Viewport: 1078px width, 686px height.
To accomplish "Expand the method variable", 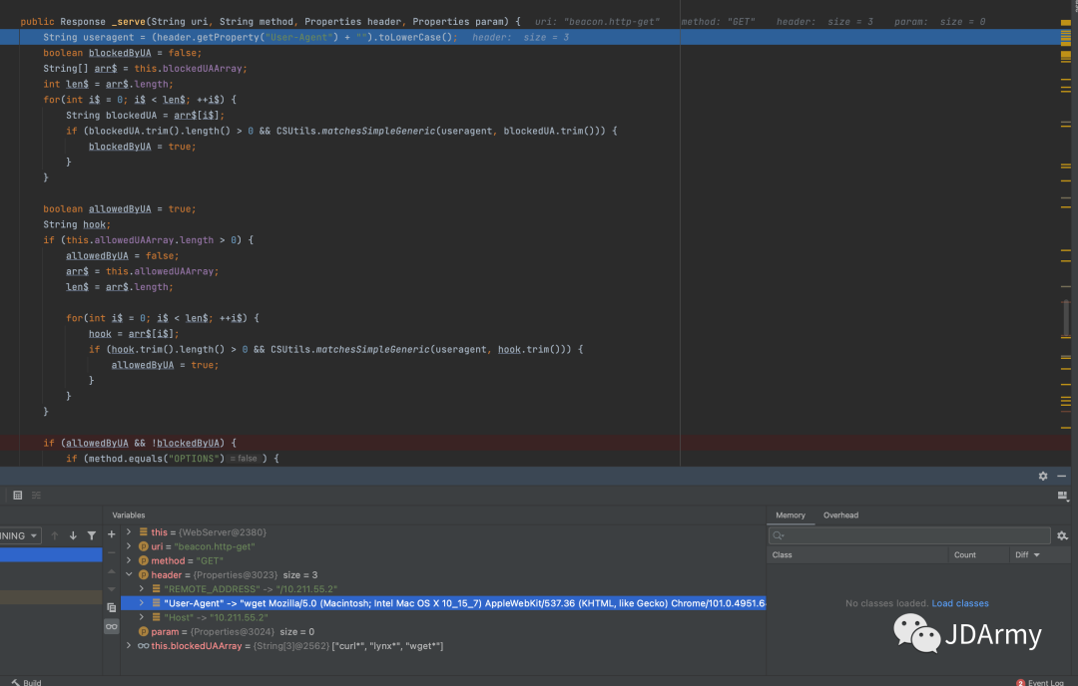I will point(129,560).
